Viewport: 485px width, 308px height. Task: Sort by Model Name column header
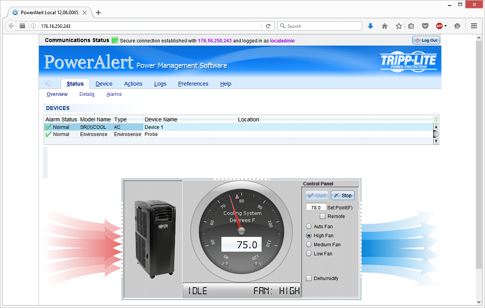[96, 119]
